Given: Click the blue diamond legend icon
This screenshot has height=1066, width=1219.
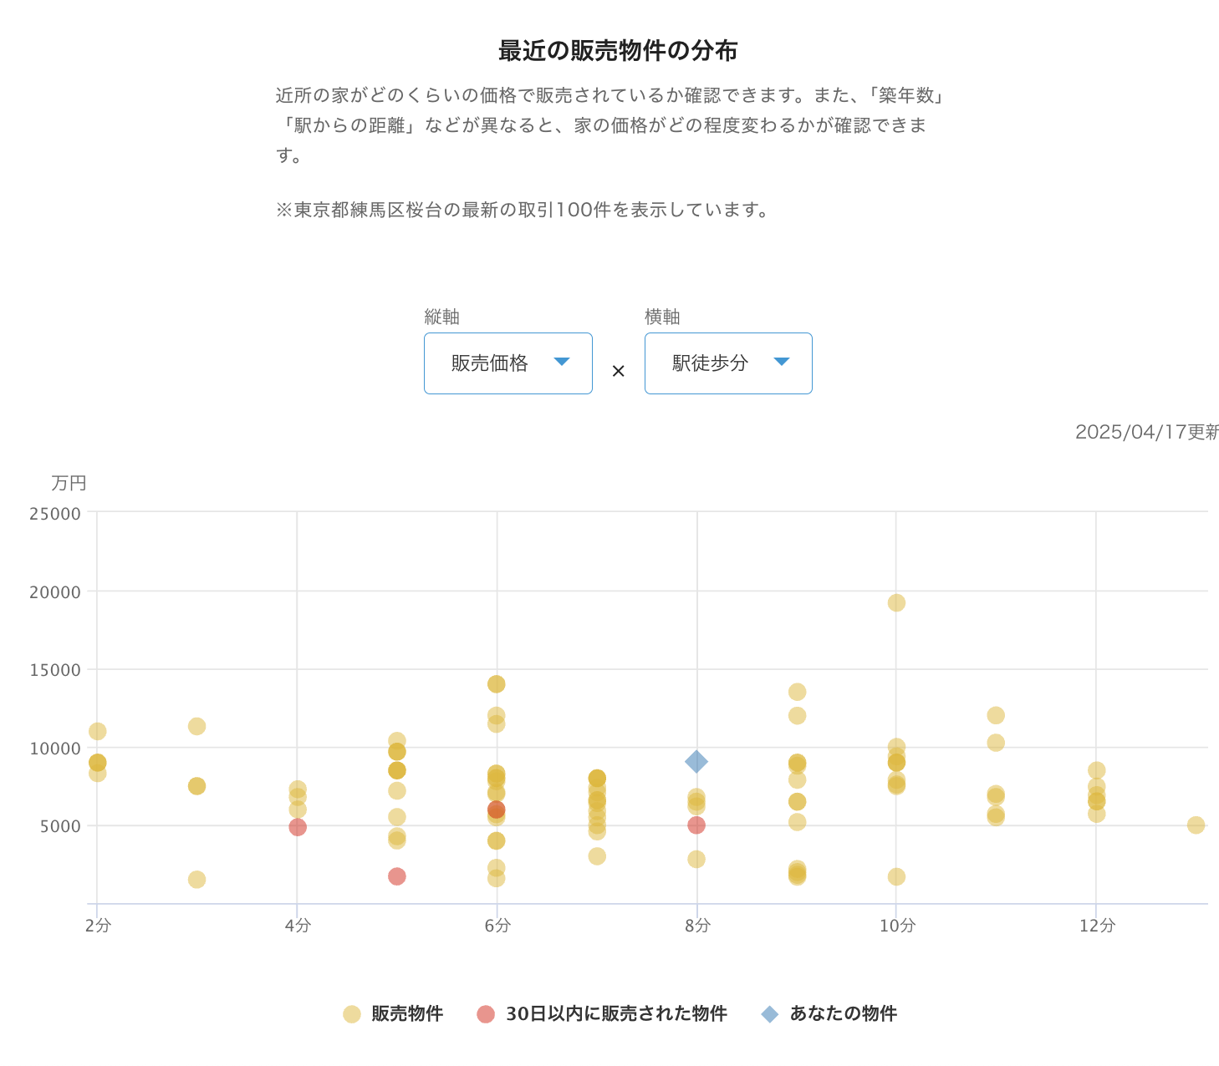Looking at the screenshot, I should [770, 1014].
